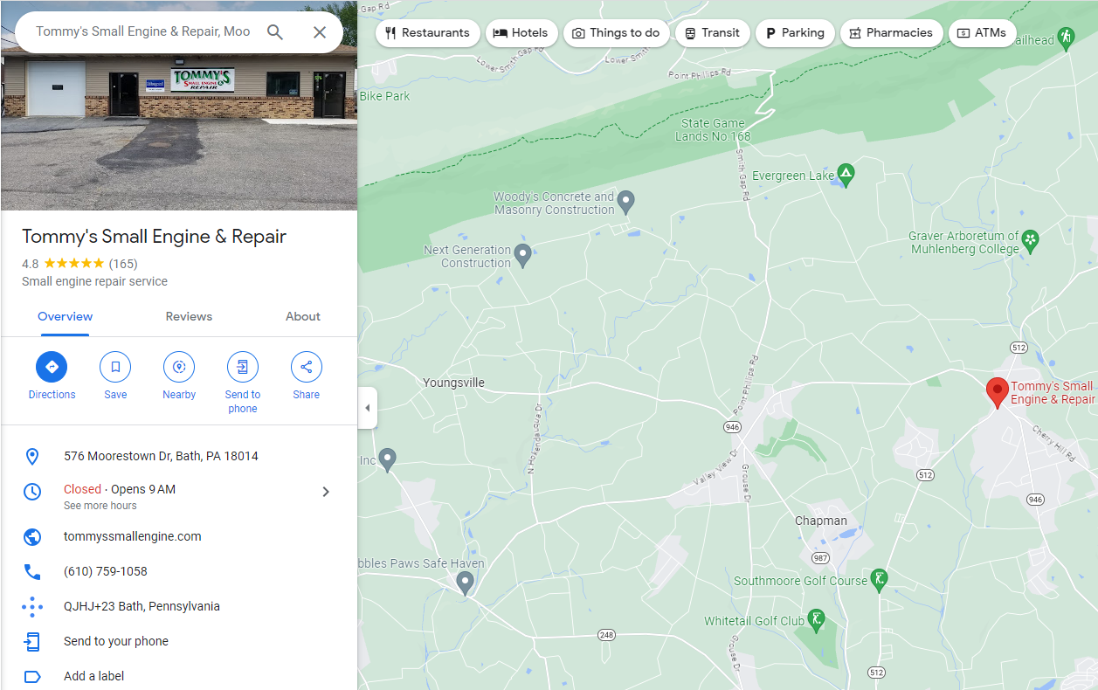This screenshot has width=1098, height=690.
Task: Collapse the side panel arrow
Action: [x=368, y=408]
